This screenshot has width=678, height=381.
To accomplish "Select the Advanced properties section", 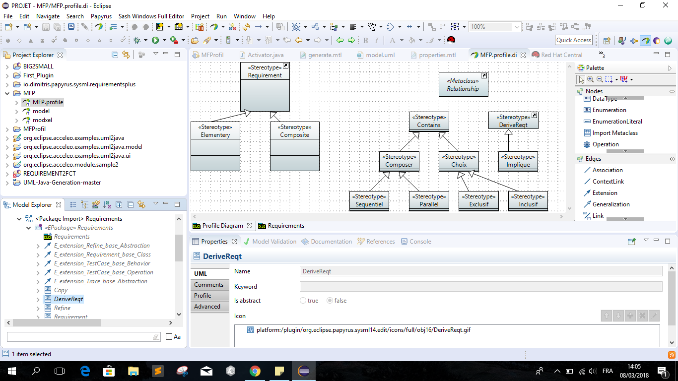I will [210, 307].
